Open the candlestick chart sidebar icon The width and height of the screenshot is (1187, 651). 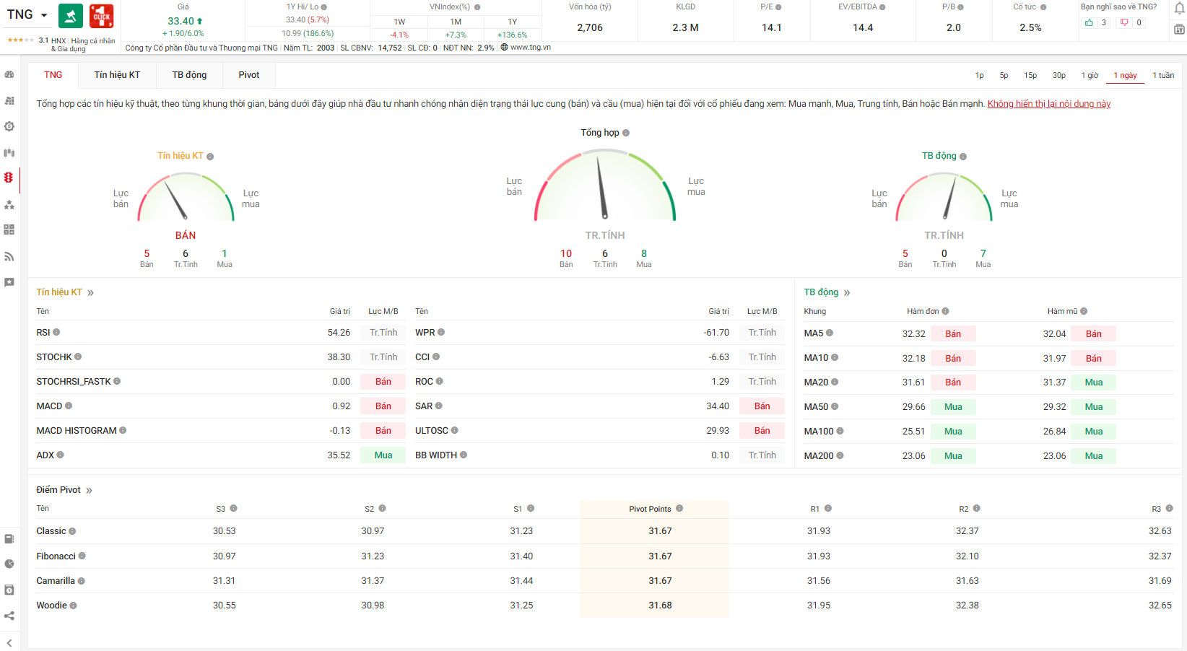9,152
